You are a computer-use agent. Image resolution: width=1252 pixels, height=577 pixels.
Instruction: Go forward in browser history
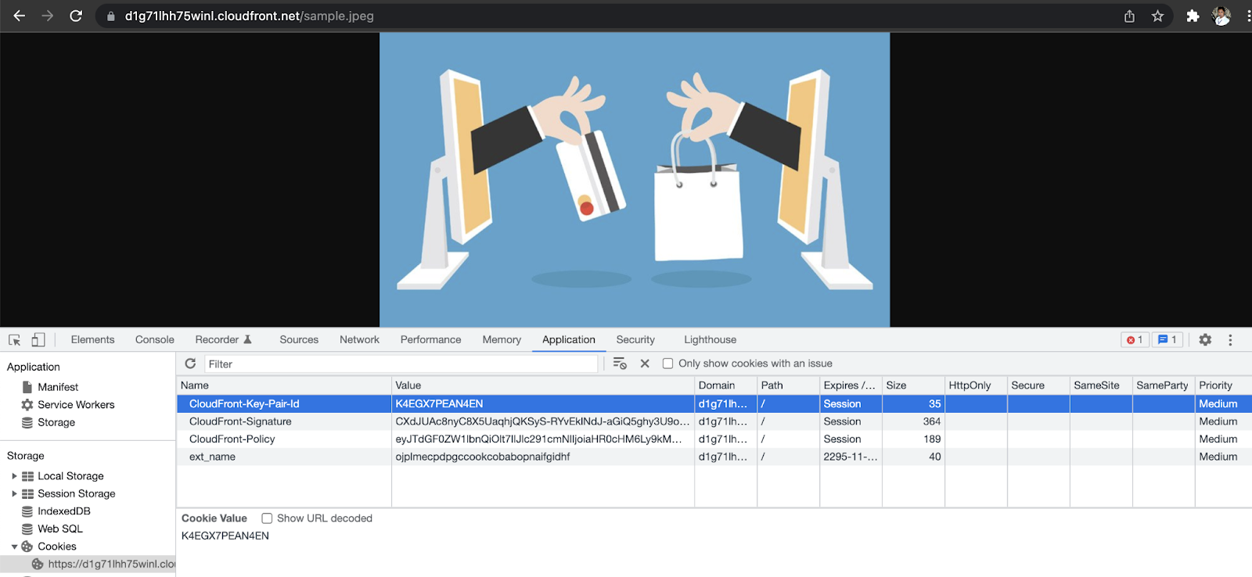[48, 16]
